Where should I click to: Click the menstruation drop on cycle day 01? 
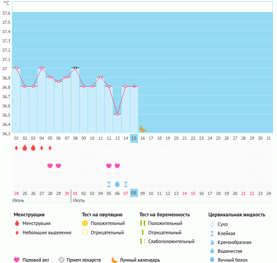(x=16, y=148)
